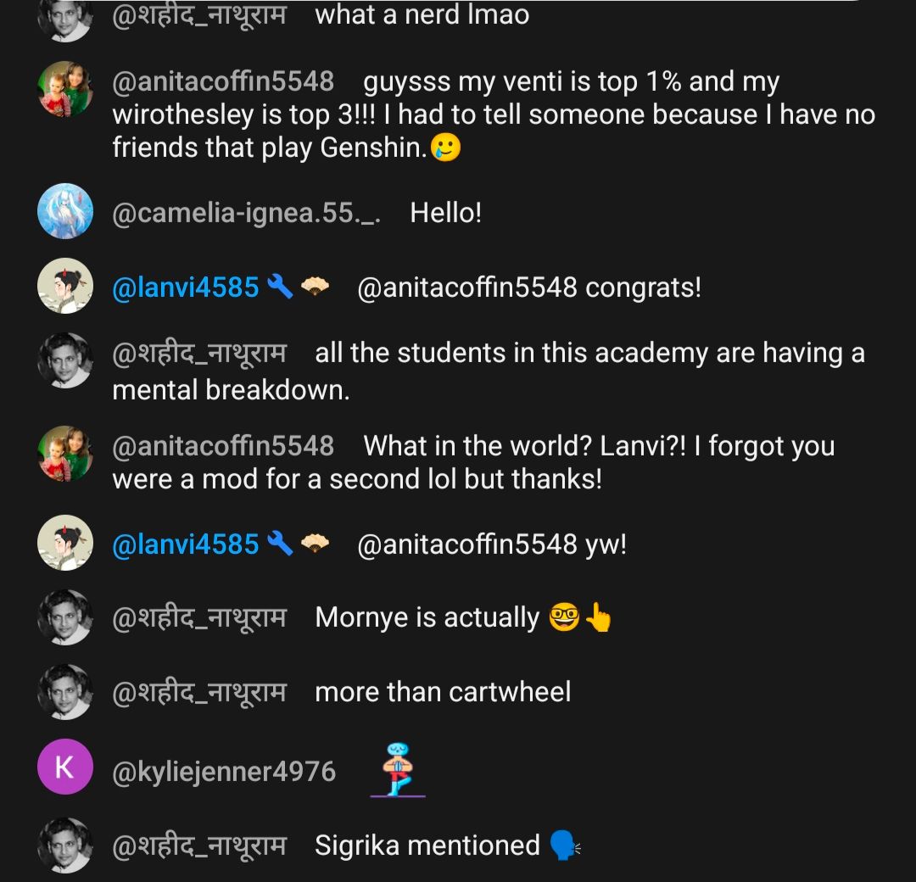Open lanvi4585's avatar next to the congrats message

[65, 286]
